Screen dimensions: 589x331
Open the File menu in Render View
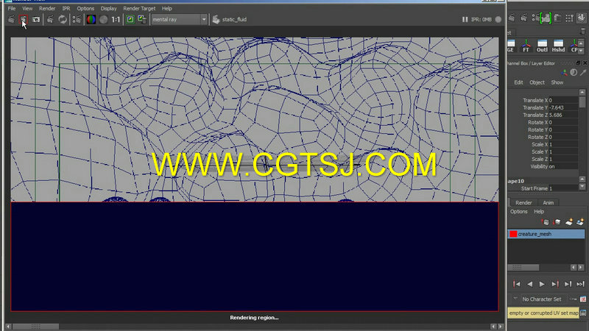pyautogui.click(x=12, y=8)
